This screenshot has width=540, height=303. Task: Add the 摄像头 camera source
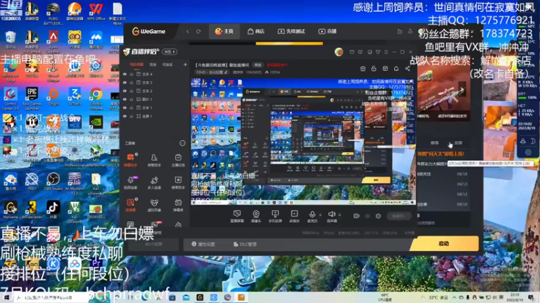click(256, 216)
